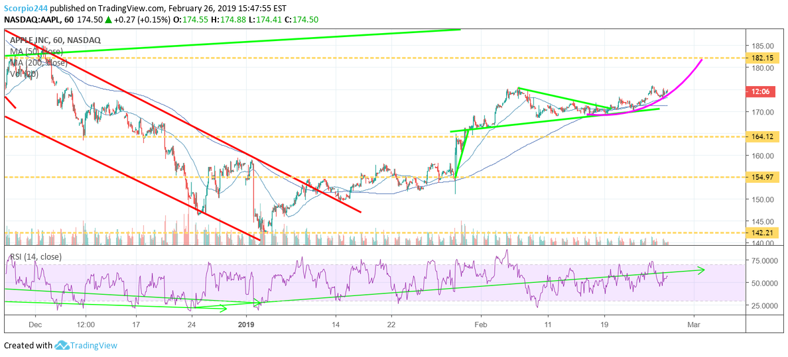Click the 19 date label on time axis

(604, 325)
